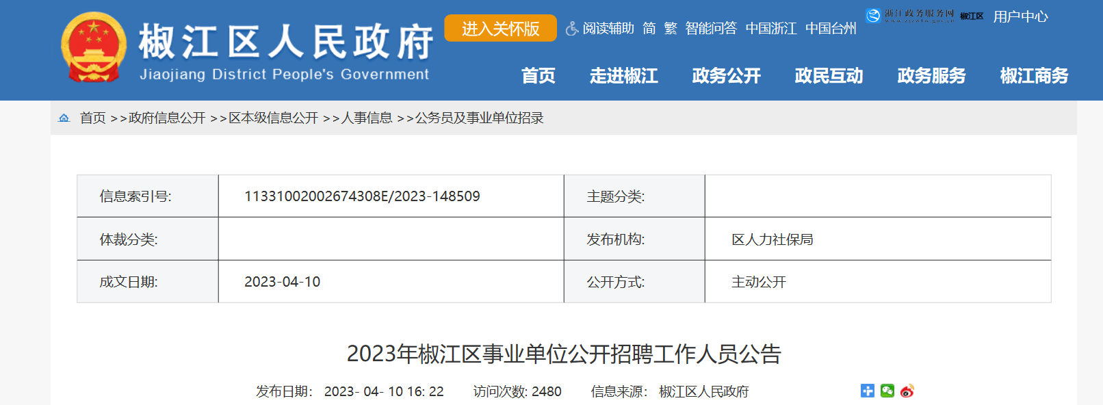Screen dimensions: 1103x405
Task: Click the 2023-04-10 date cell
Action: point(282,282)
